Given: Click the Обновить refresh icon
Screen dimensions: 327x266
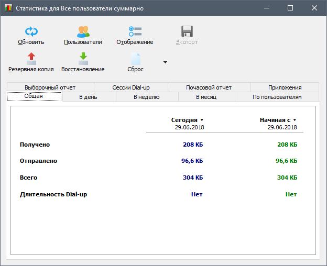Looking at the screenshot, I should 31,31.
